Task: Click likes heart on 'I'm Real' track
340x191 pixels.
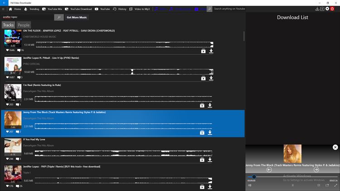Action: (x=7, y=105)
